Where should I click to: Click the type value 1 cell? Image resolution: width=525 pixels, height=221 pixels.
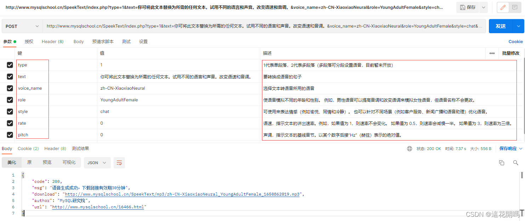click(x=178, y=65)
